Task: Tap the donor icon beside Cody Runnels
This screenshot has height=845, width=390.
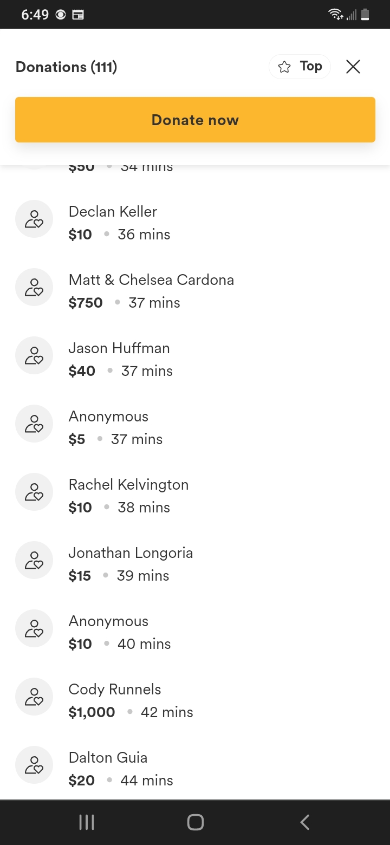Action: coord(34,697)
